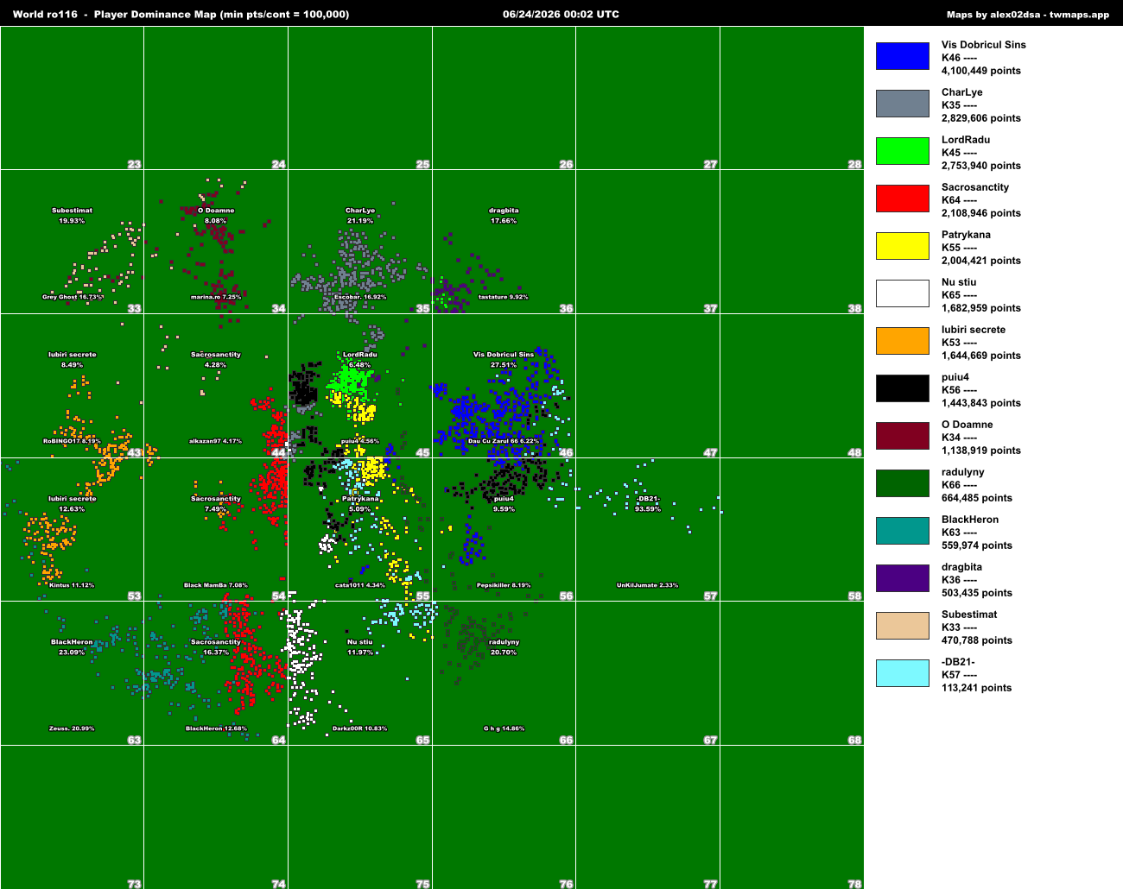
Task: Click continent number 23 on the map
Action: [x=134, y=164]
